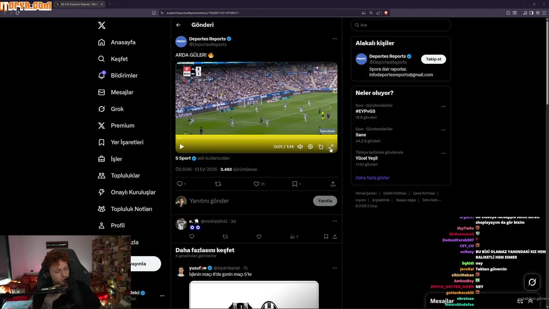Toggle picture-in-picture on the video
The width and height of the screenshot is (549, 309).
[x=321, y=147]
